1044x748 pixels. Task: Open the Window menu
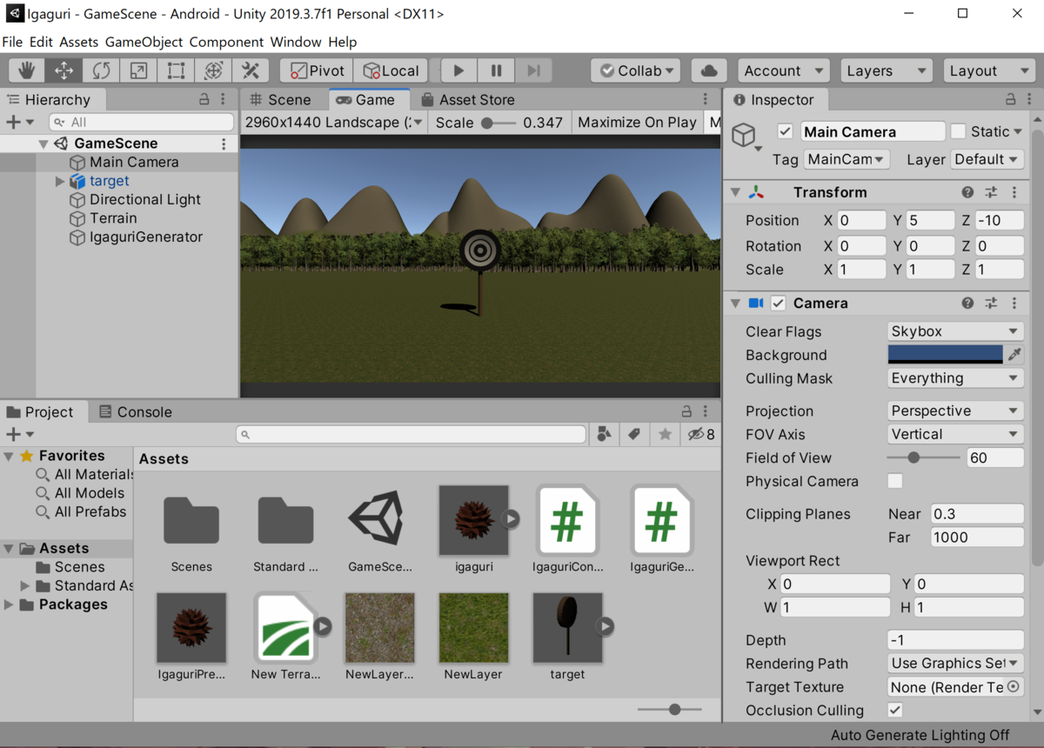[296, 42]
